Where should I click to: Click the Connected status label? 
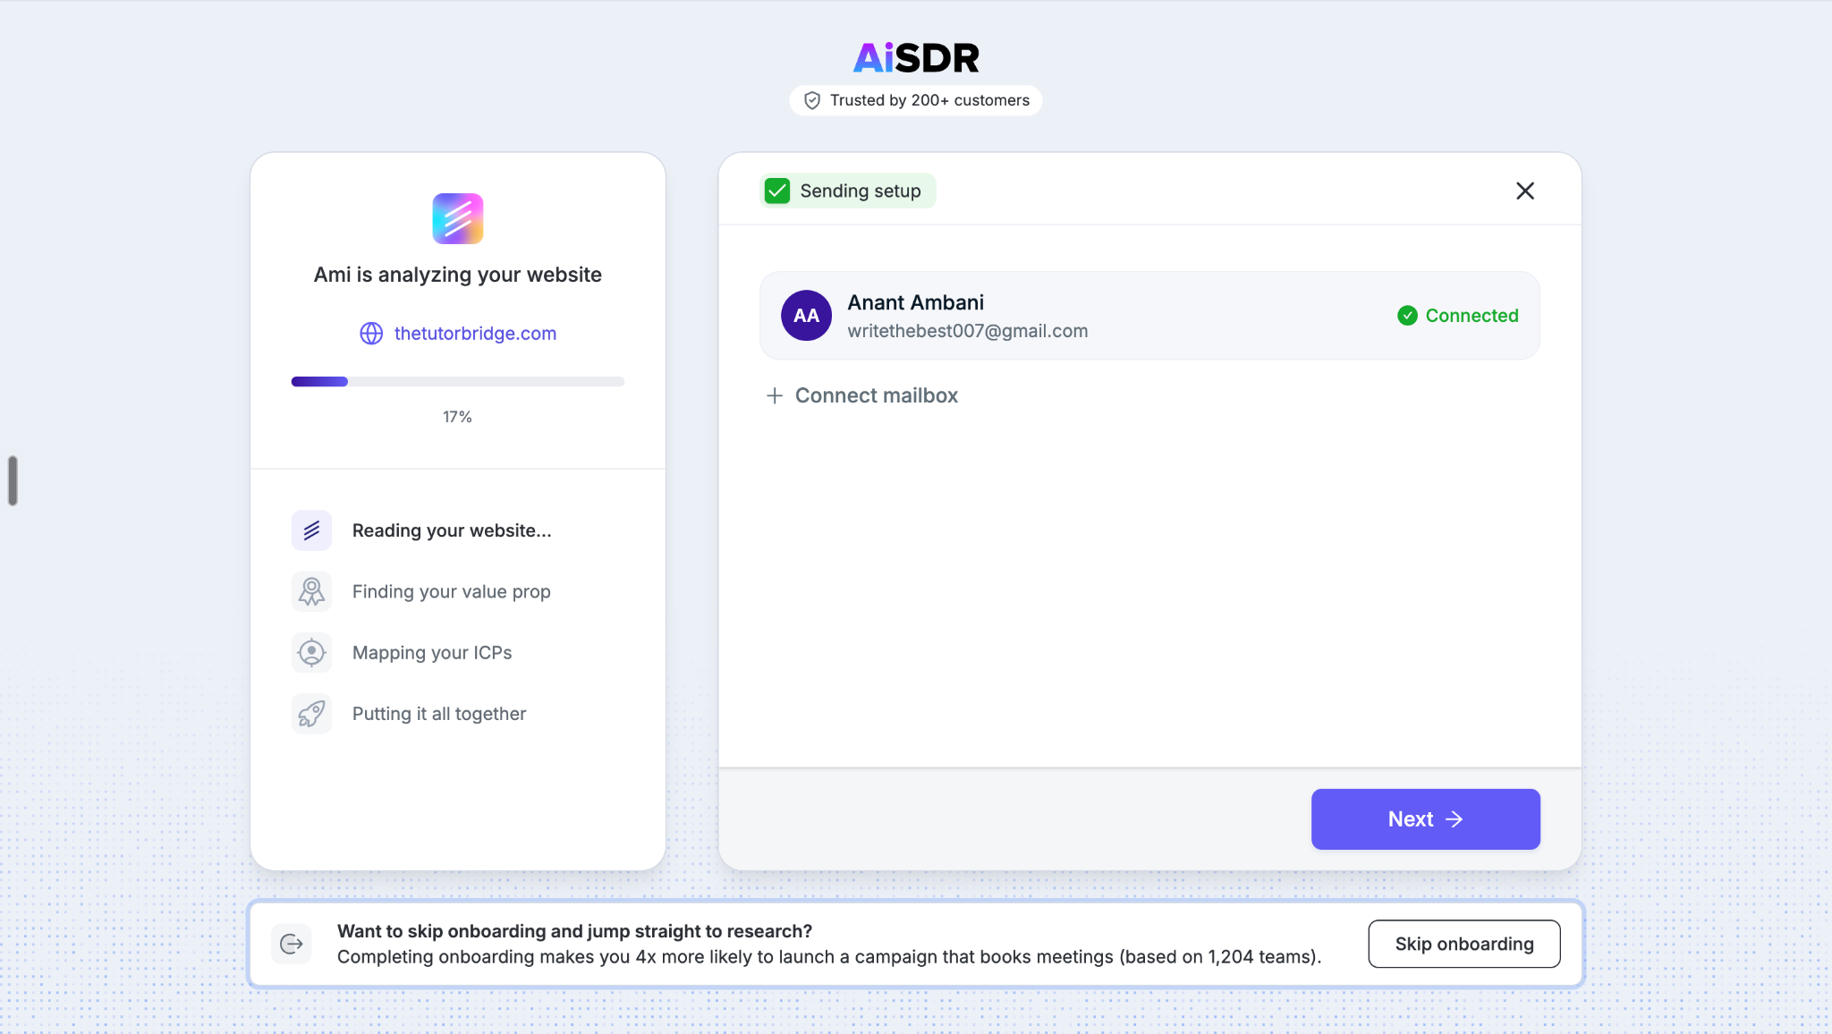1472,315
